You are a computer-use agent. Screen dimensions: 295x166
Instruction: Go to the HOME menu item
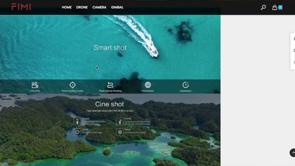[66, 7]
